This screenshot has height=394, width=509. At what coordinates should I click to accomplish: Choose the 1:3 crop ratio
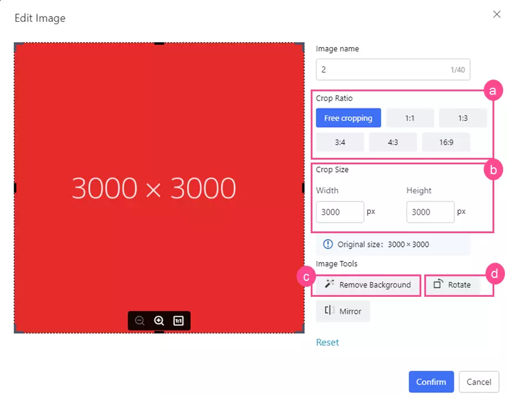(463, 118)
